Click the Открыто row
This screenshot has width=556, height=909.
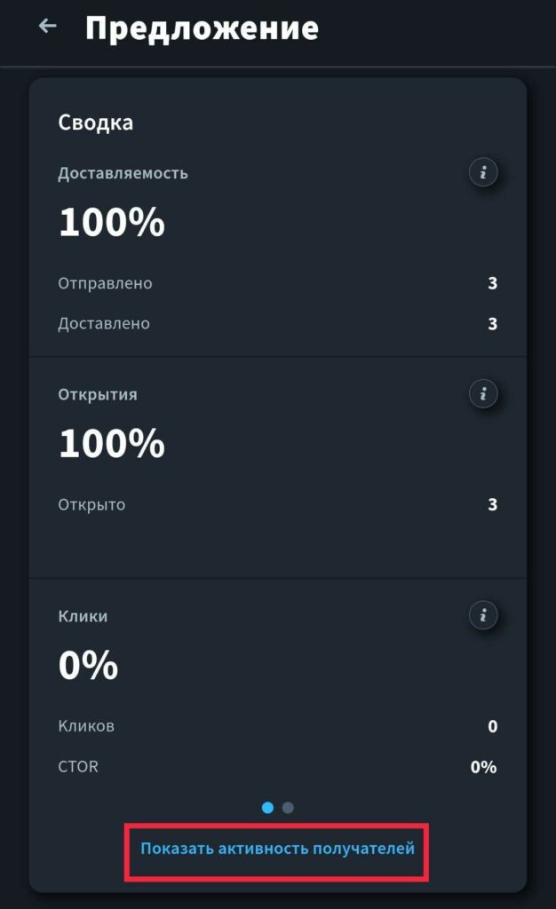(278, 505)
